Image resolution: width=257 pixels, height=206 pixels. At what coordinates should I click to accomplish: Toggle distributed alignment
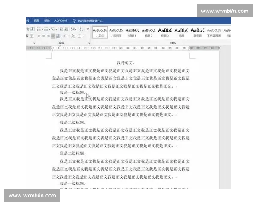pos(58,36)
